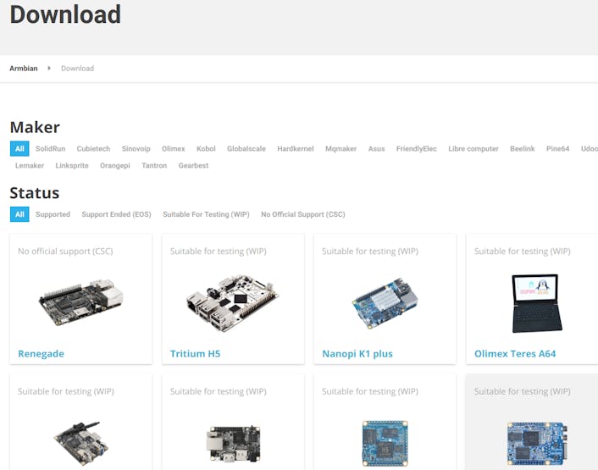This screenshot has height=470, width=598.
Task: Filter makers by Globalscale
Action: coord(246,149)
